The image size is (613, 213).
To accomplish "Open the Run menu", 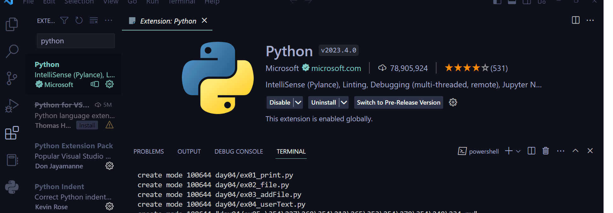I will point(153,2).
